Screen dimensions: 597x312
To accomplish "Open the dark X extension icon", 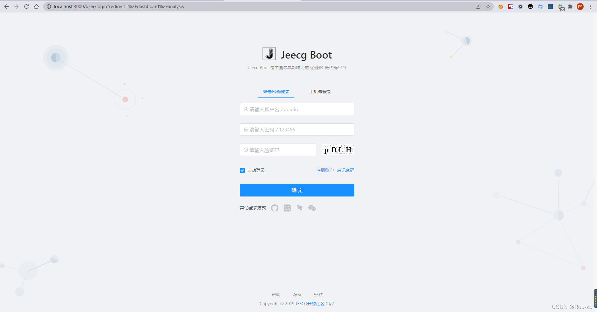I will pyautogui.click(x=520, y=7).
